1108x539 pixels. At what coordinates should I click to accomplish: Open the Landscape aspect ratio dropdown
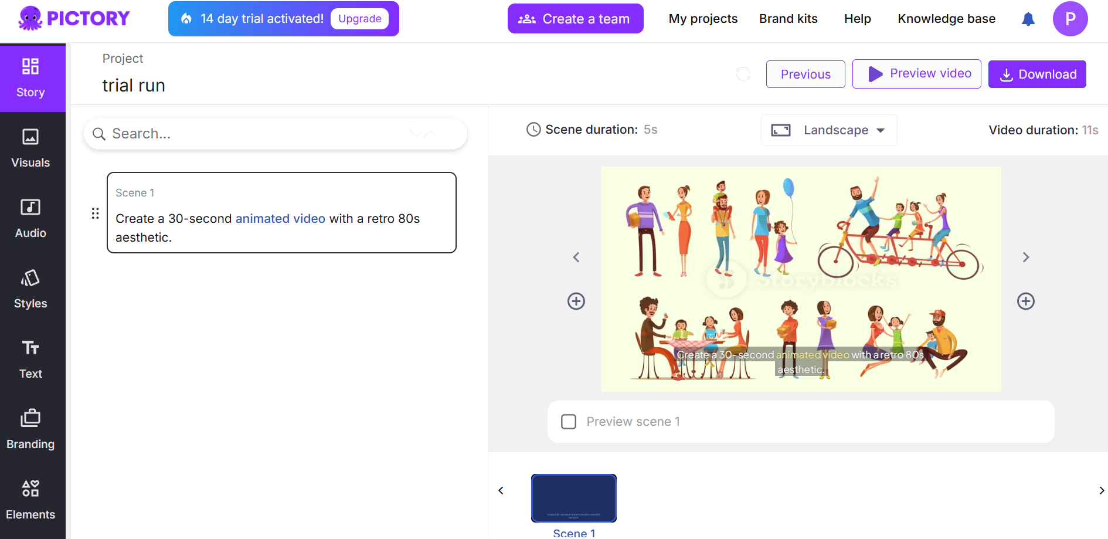pyautogui.click(x=828, y=130)
